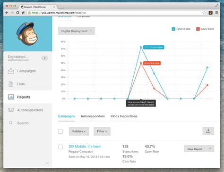This screenshot has height=172, width=224.
Task: Click the browser extension icon next to star
Action: tap(211, 13)
